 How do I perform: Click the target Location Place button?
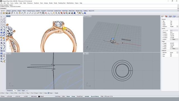point(174,49)
